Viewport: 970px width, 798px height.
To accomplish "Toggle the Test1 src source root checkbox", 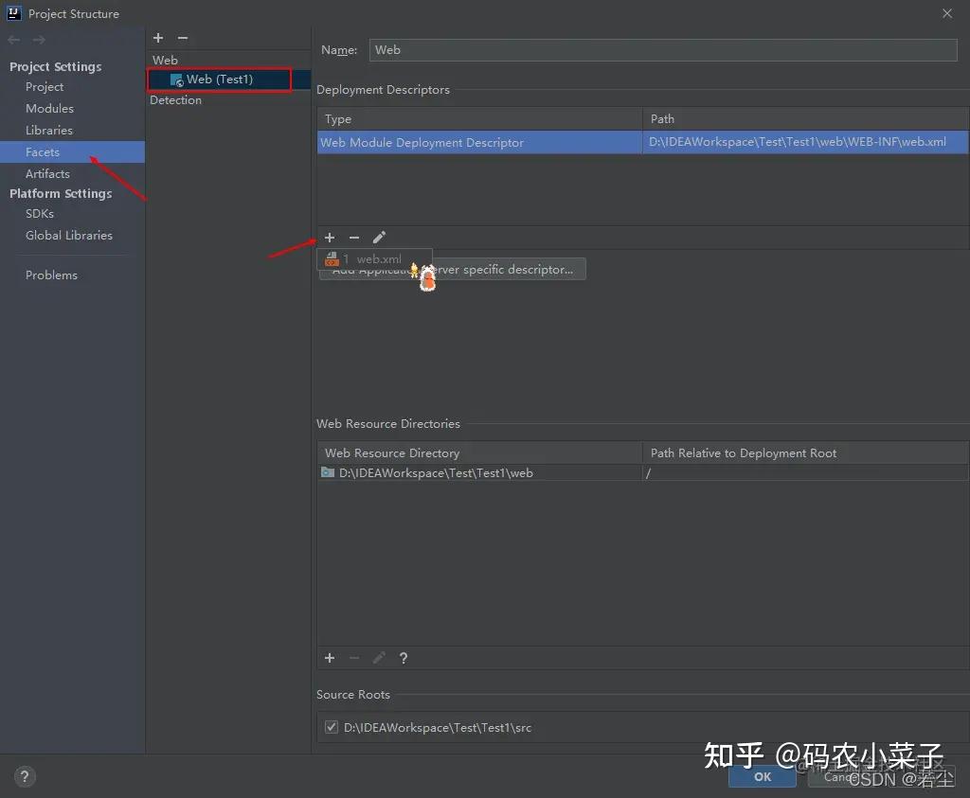I will pos(332,727).
